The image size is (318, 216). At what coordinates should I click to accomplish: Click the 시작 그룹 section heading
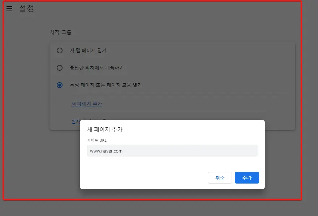(60, 32)
